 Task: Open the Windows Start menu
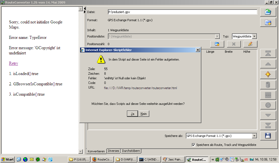(8, 159)
